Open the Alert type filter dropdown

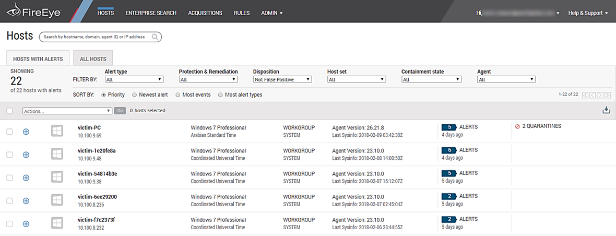134,79
